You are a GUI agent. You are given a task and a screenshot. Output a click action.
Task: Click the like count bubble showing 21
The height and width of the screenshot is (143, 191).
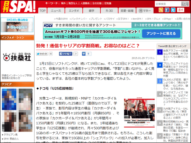[76, 54]
